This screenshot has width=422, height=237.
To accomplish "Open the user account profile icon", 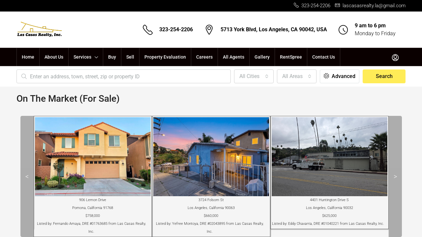I will coord(395,57).
